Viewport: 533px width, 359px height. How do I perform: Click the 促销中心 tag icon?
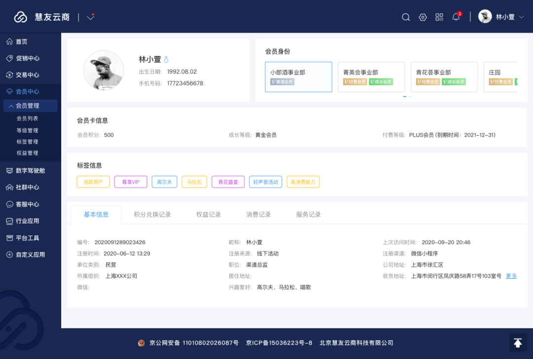click(x=9, y=58)
